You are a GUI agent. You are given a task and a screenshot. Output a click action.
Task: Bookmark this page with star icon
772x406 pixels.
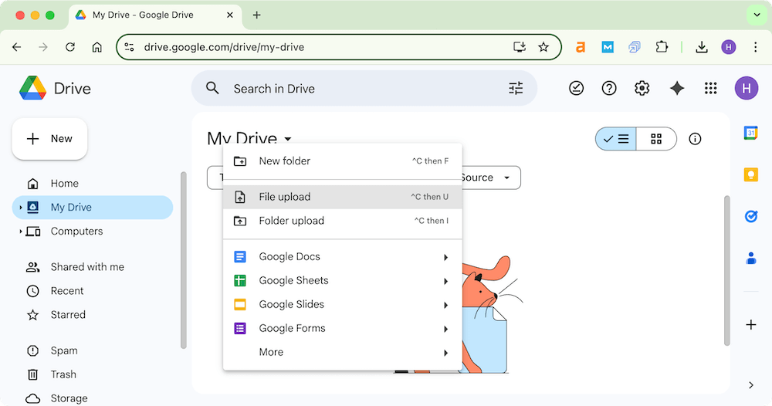543,47
